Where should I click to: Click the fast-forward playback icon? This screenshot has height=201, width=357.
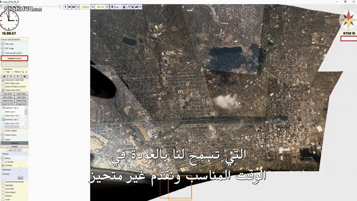pos(69,7)
